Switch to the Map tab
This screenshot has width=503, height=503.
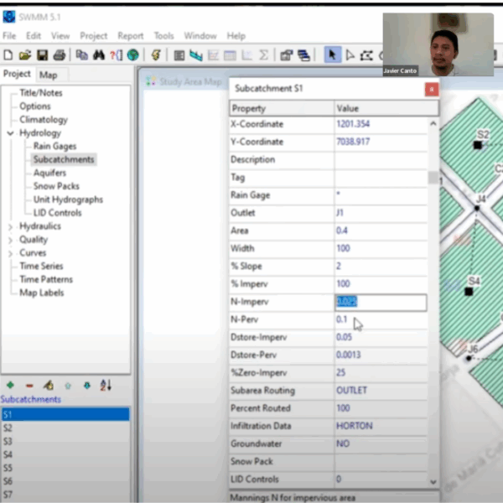coord(49,75)
